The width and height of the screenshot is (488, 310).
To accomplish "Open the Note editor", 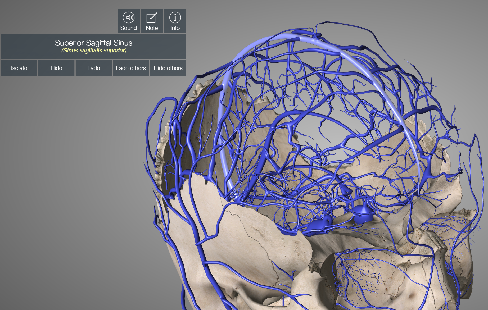I will point(152,21).
